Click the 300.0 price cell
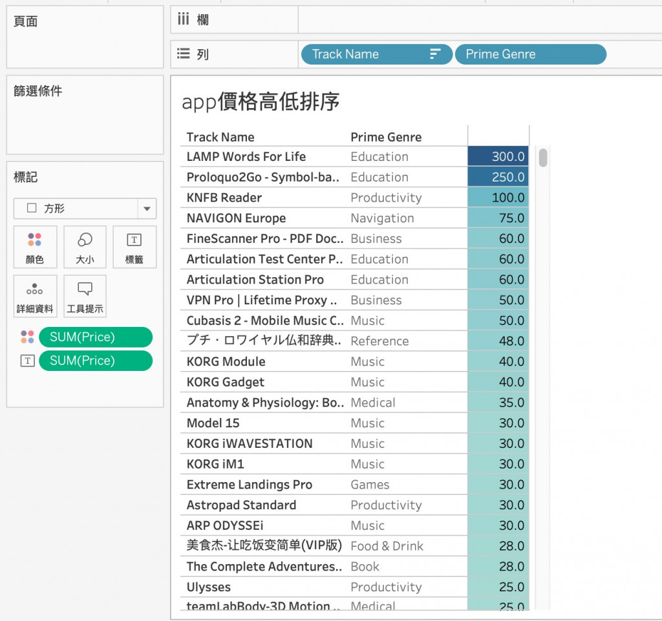662x621 pixels. click(x=498, y=156)
